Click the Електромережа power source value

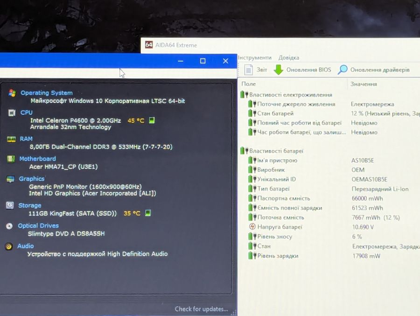tap(372, 104)
